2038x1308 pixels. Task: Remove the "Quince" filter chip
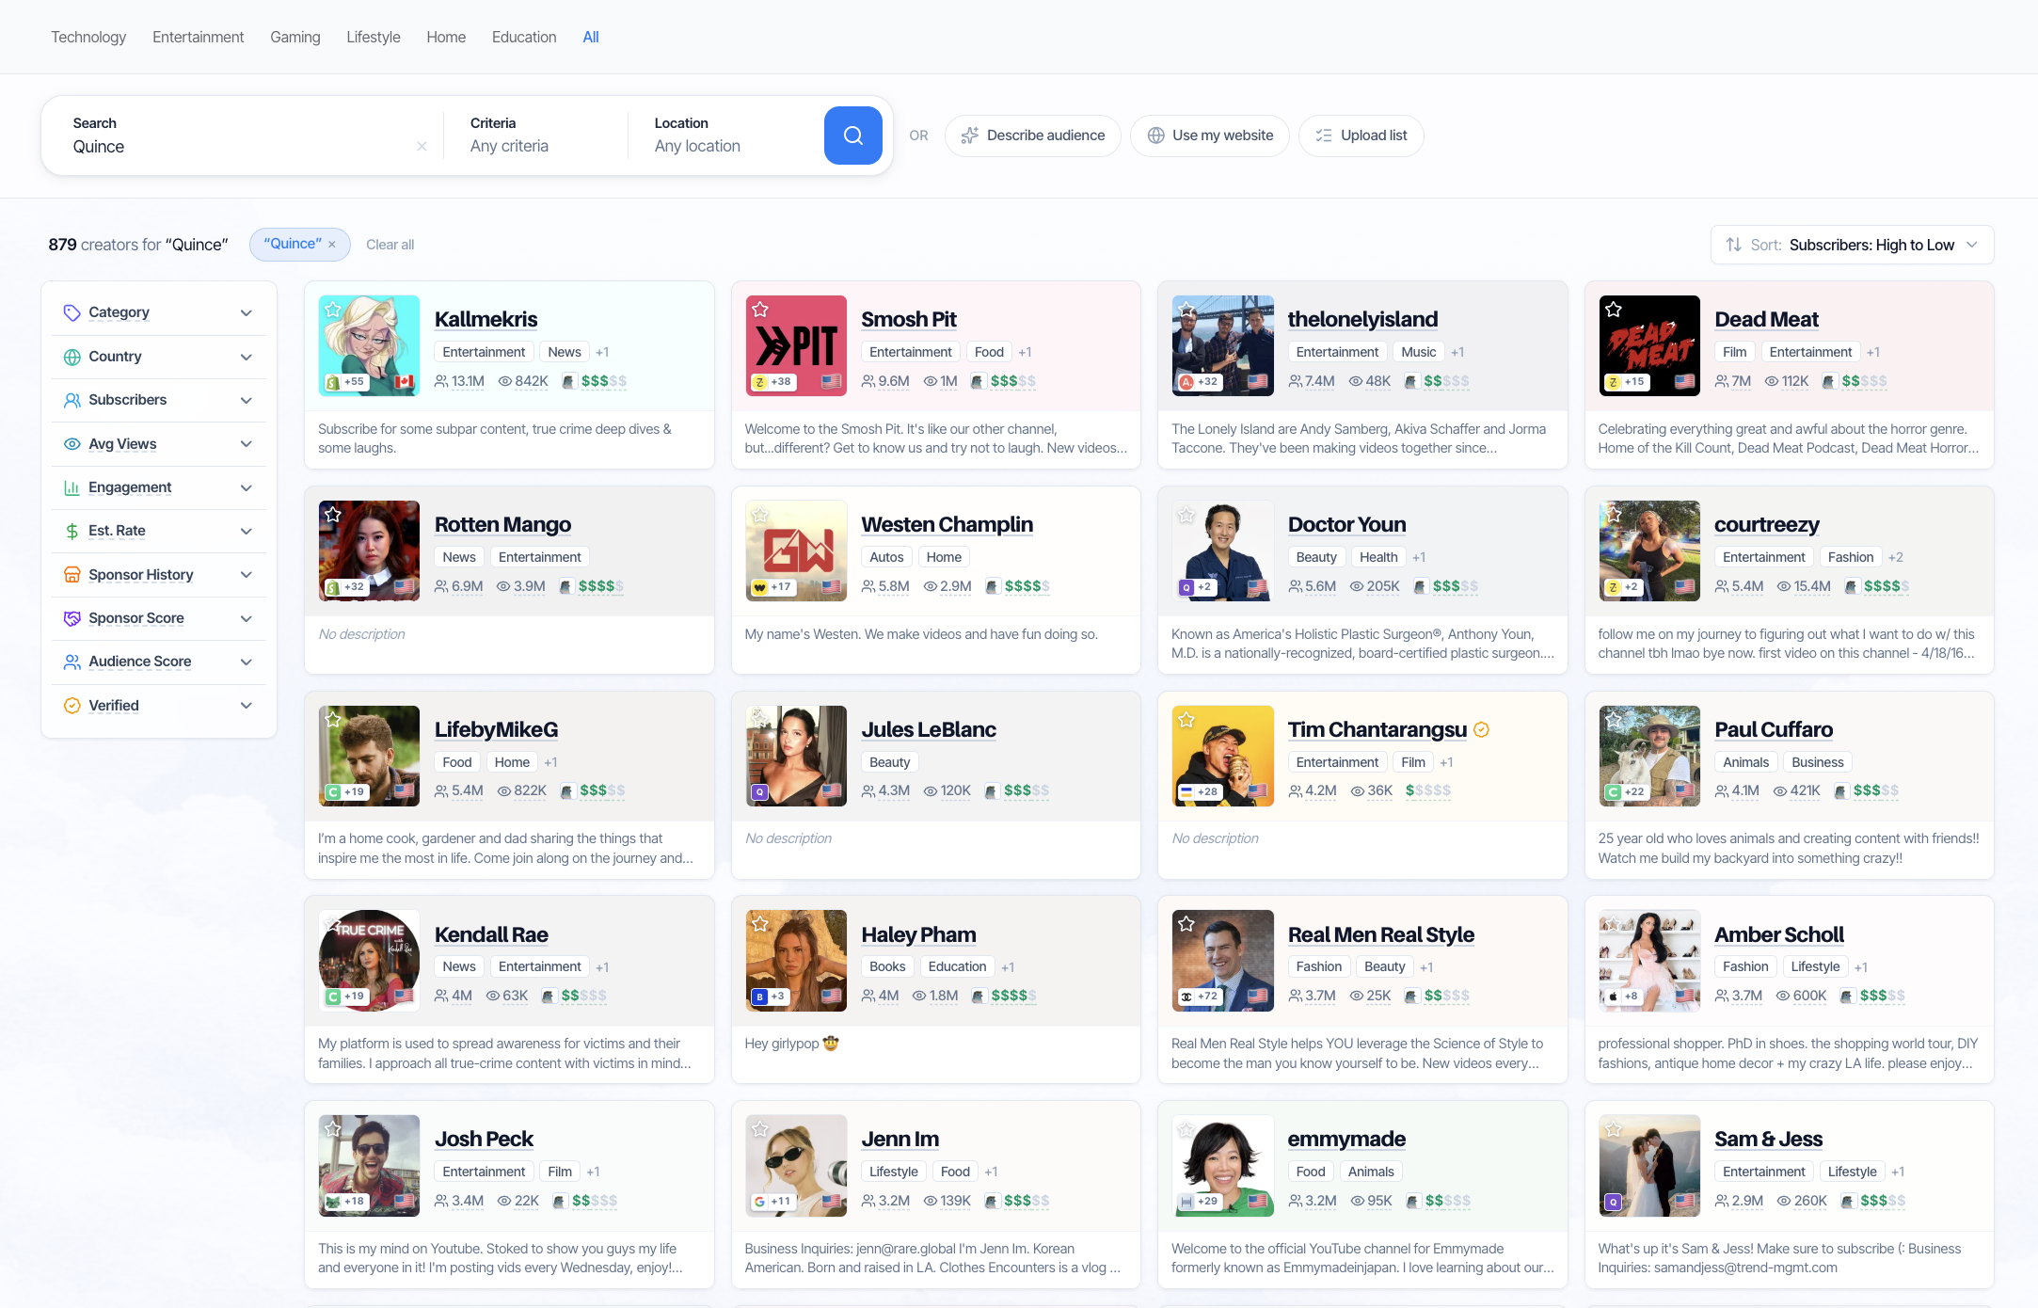[x=332, y=245]
